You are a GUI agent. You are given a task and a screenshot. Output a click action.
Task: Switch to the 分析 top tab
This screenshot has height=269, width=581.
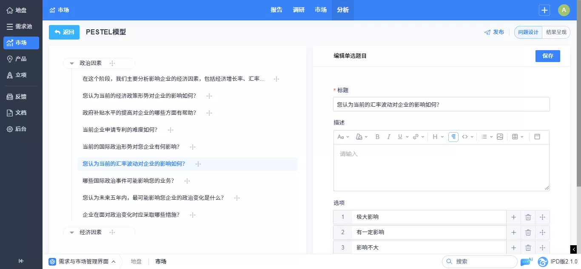(343, 10)
